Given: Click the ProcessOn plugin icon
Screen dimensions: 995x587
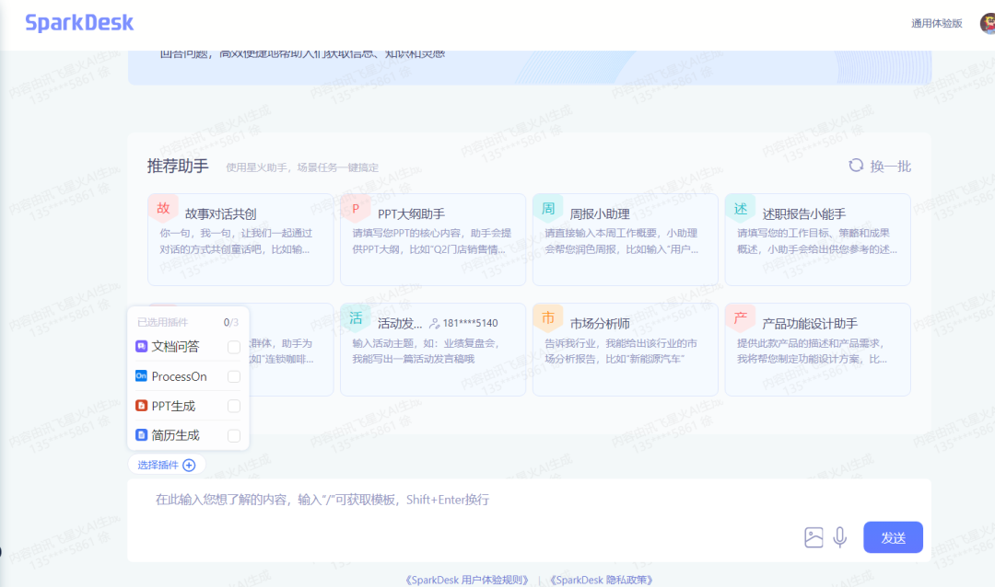Looking at the screenshot, I should [x=142, y=376].
